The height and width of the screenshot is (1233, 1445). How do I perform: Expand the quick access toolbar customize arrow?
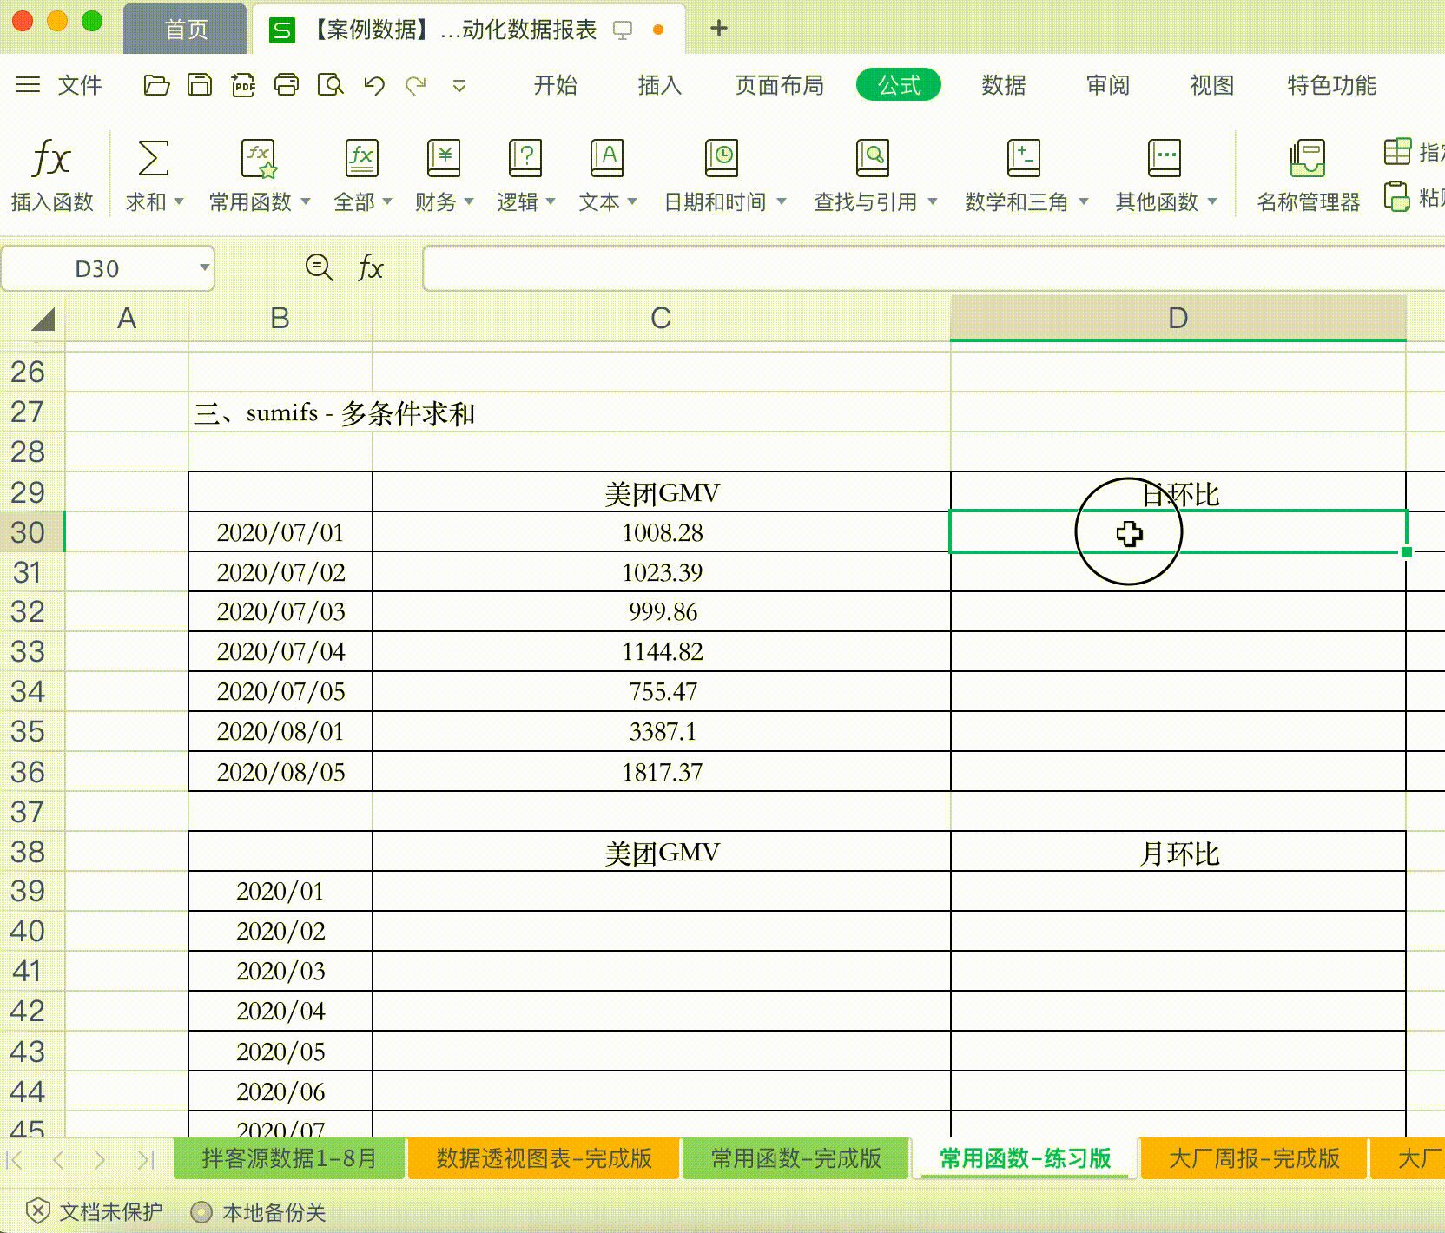pos(459,86)
